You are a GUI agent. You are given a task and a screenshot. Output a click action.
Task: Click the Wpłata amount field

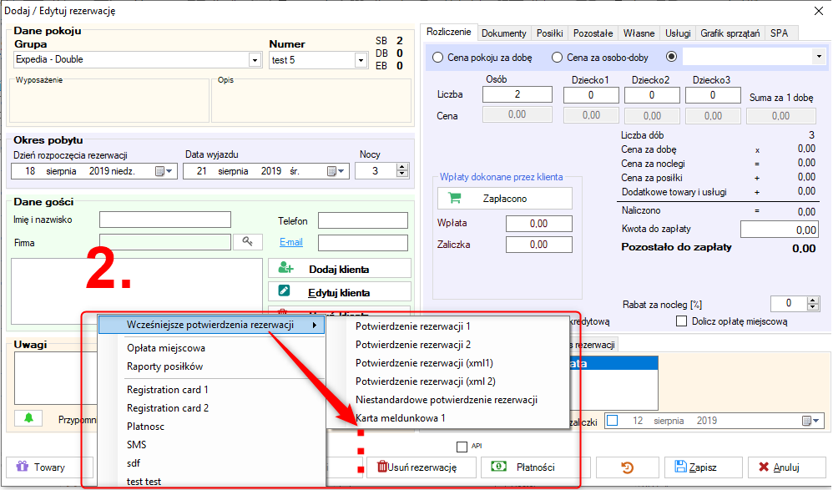coord(538,224)
